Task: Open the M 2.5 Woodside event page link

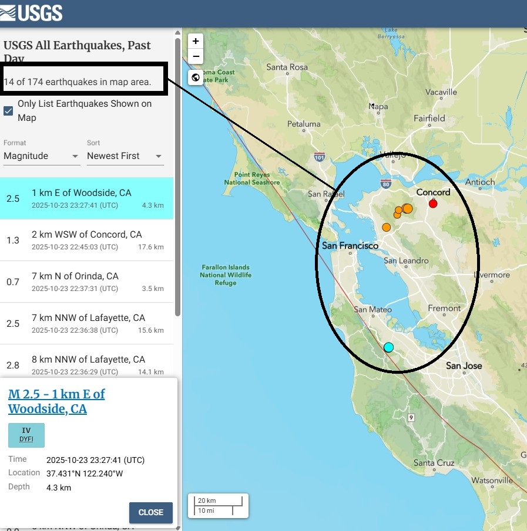Action: (56, 401)
